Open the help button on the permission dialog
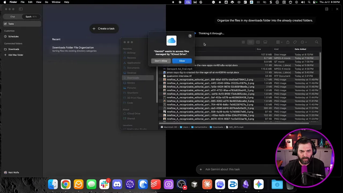Screen dimensions: 343x193 (x=190, y=36)
